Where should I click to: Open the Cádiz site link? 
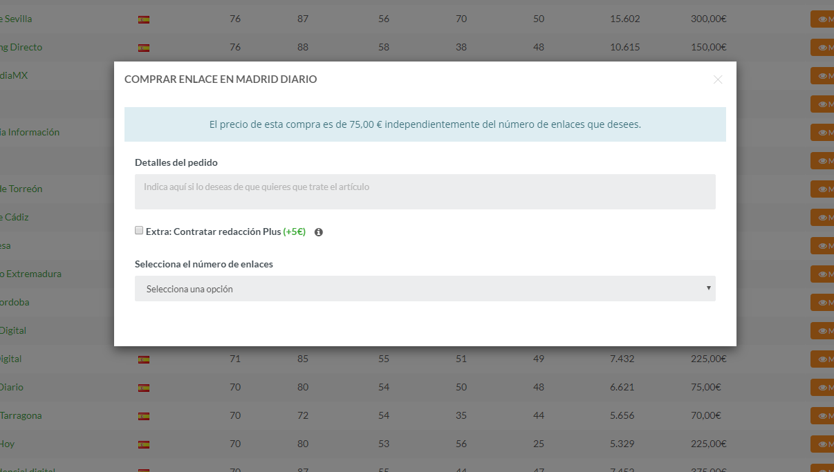15,217
